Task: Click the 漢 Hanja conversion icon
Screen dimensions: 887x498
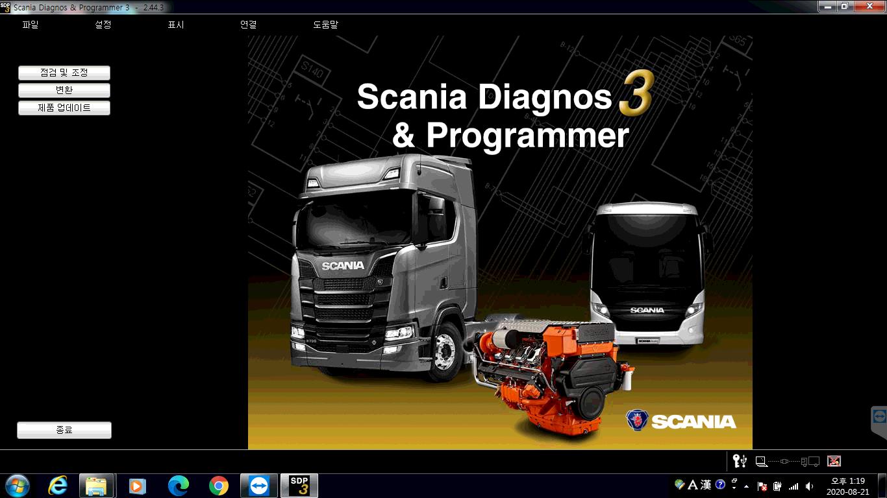Action: 706,485
